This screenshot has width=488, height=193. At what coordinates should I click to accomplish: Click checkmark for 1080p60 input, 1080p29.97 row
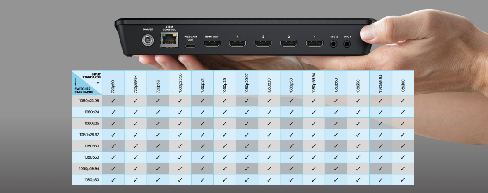coord(336,135)
